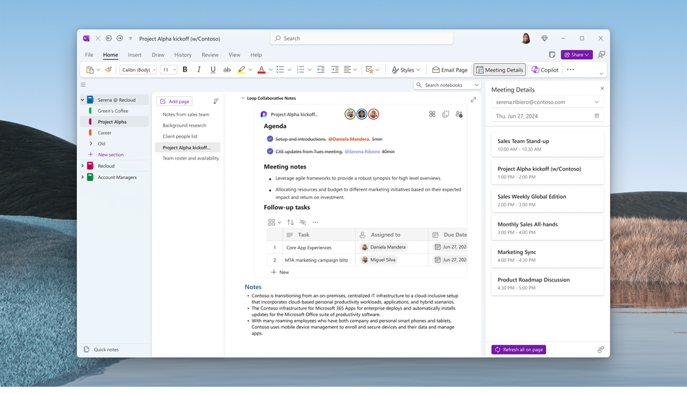Screen dimensions: 687x395
Task: Click the Loop sharing people icon
Action: point(459,114)
